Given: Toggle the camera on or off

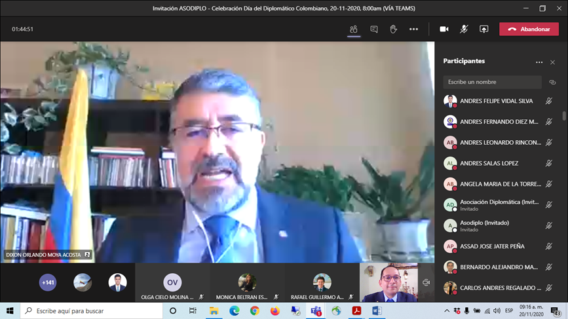Looking at the screenshot, I should coord(444,29).
